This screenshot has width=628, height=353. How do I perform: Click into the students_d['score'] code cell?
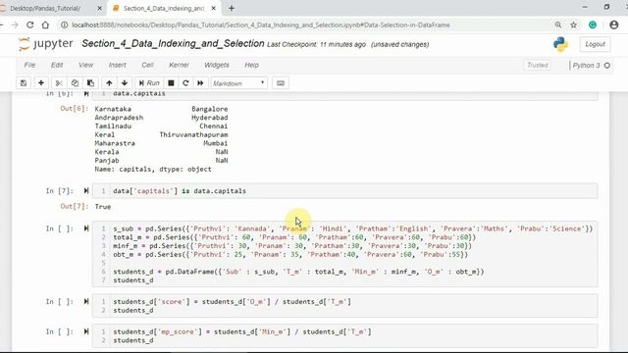tap(344, 306)
